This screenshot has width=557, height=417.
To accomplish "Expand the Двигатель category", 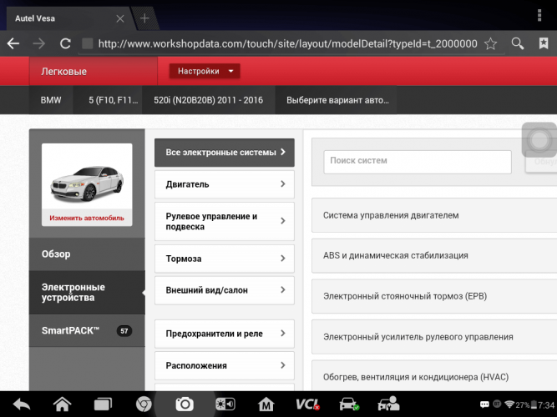I will coord(225,184).
